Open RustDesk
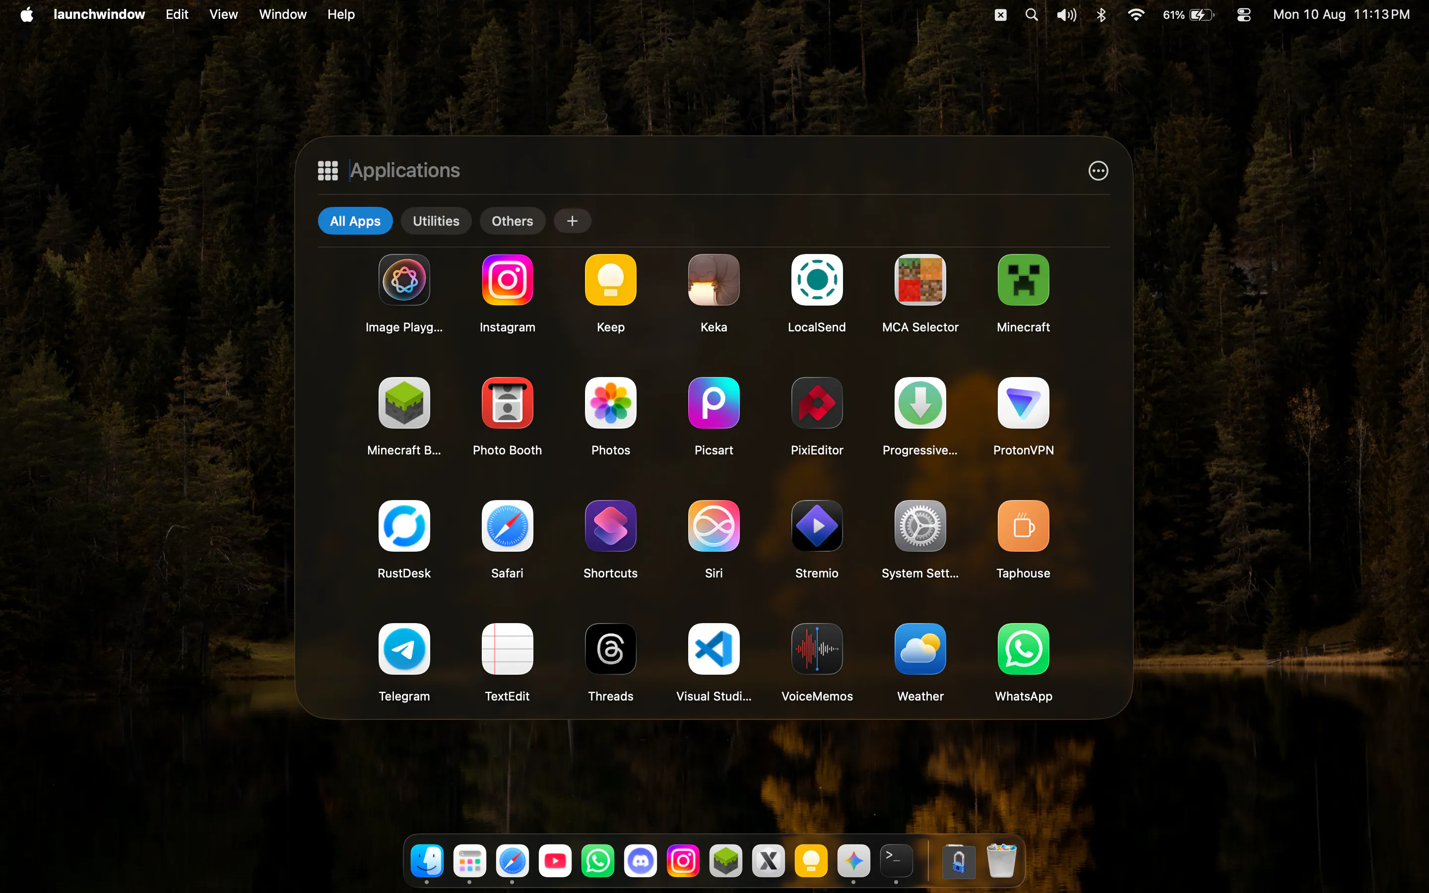1429x893 pixels. point(404,526)
